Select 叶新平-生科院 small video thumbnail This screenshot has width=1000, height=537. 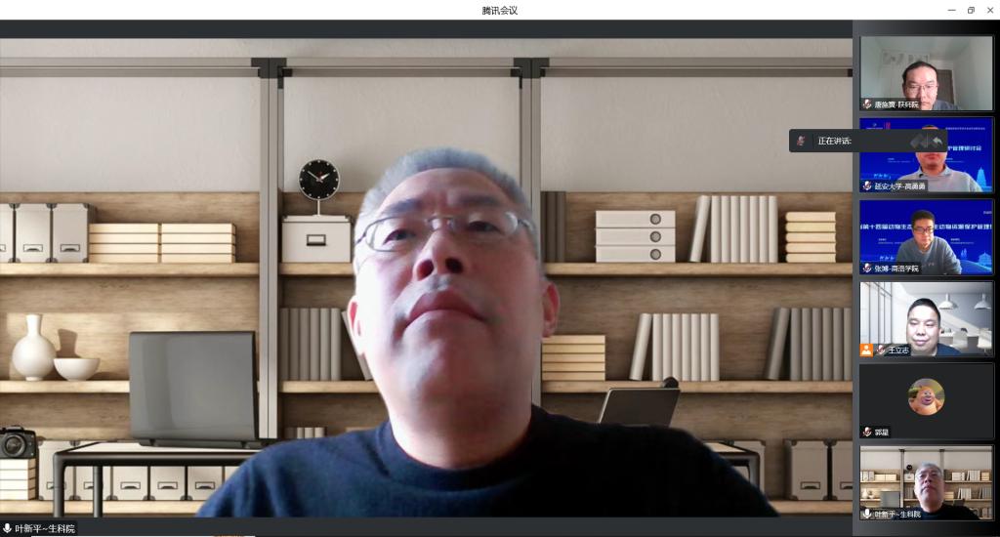pyautogui.click(x=926, y=482)
